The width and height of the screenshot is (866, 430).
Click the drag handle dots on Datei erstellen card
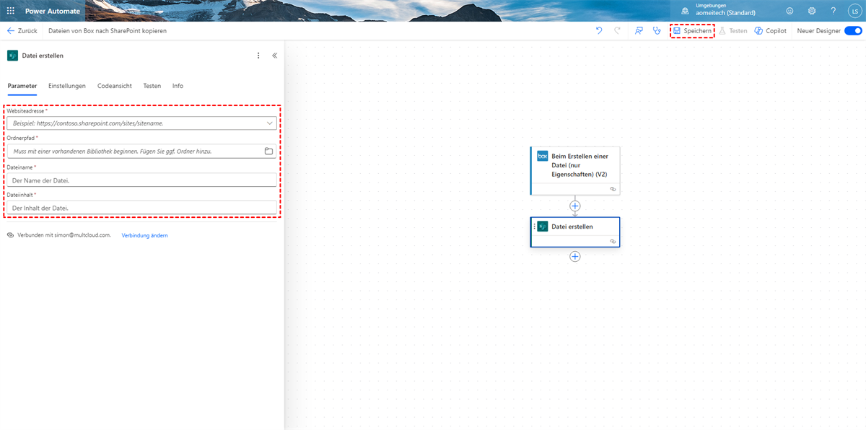pyautogui.click(x=534, y=227)
